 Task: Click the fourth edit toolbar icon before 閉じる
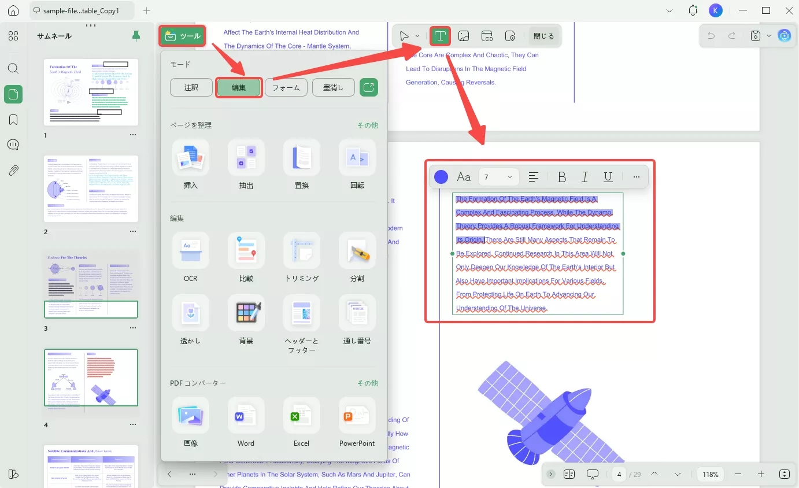coord(510,36)
